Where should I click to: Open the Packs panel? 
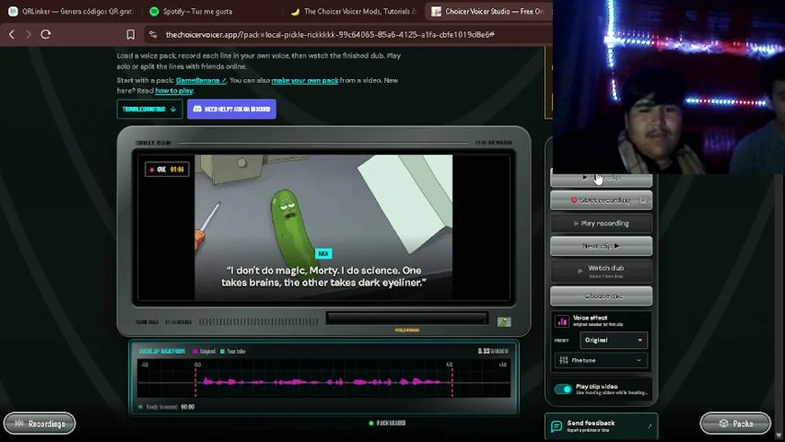[735, 424]
